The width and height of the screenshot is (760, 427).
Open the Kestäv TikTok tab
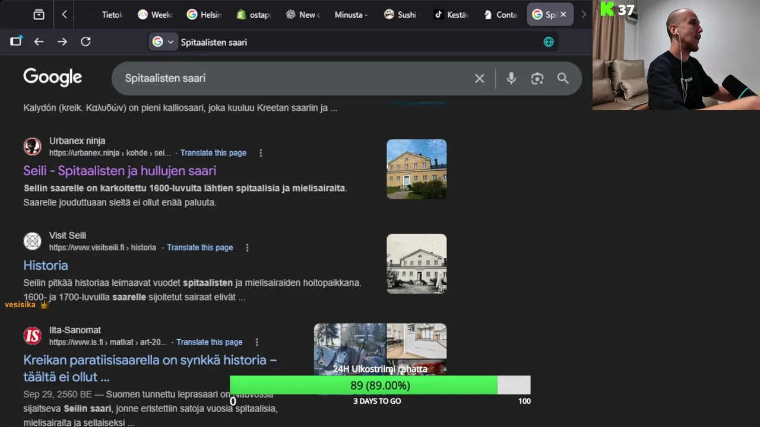click(451, 15)
